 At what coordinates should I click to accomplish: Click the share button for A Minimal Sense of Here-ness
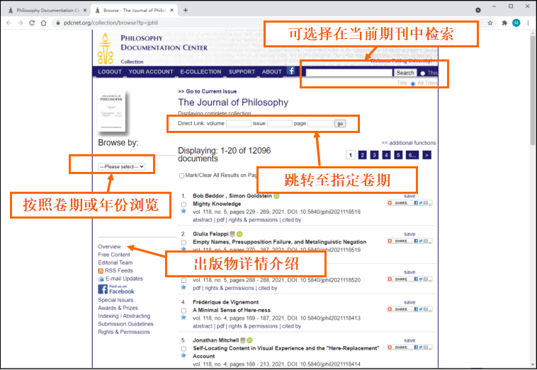point(409,309)
